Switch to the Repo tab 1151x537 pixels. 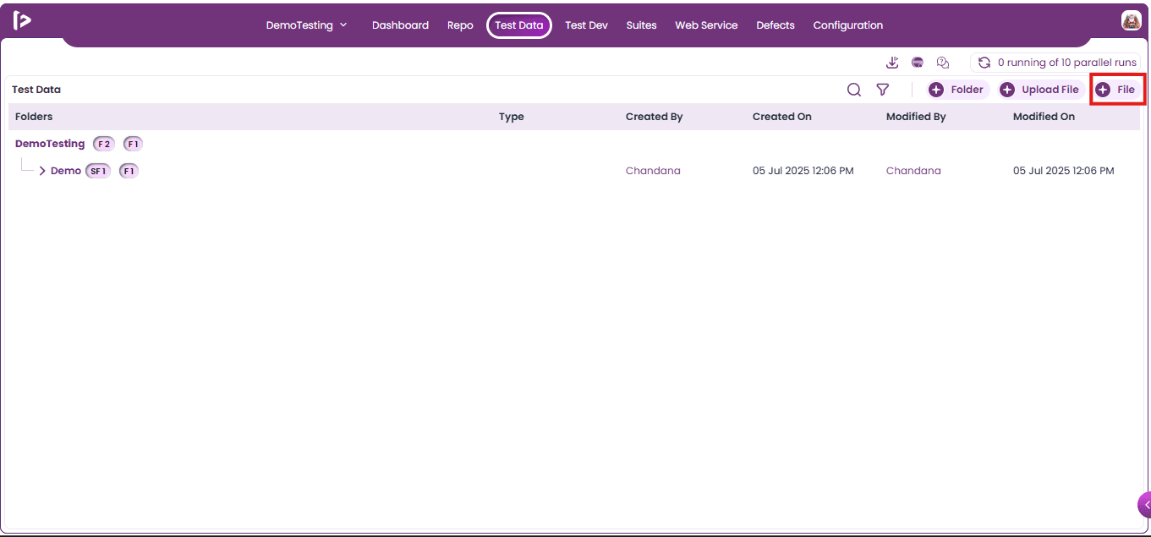pos(460,25)
